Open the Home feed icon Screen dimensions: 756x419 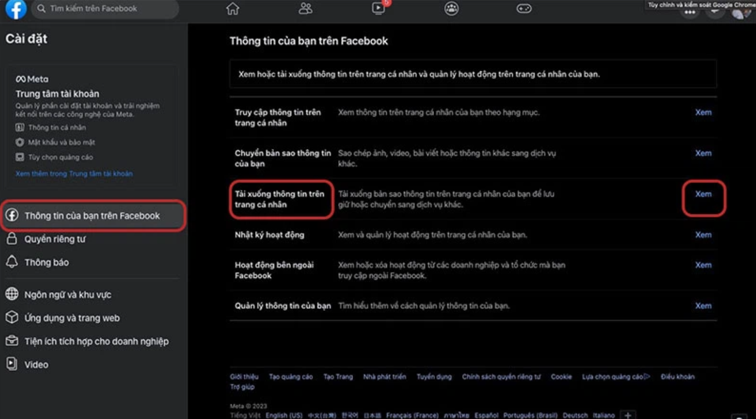(233, 8)
